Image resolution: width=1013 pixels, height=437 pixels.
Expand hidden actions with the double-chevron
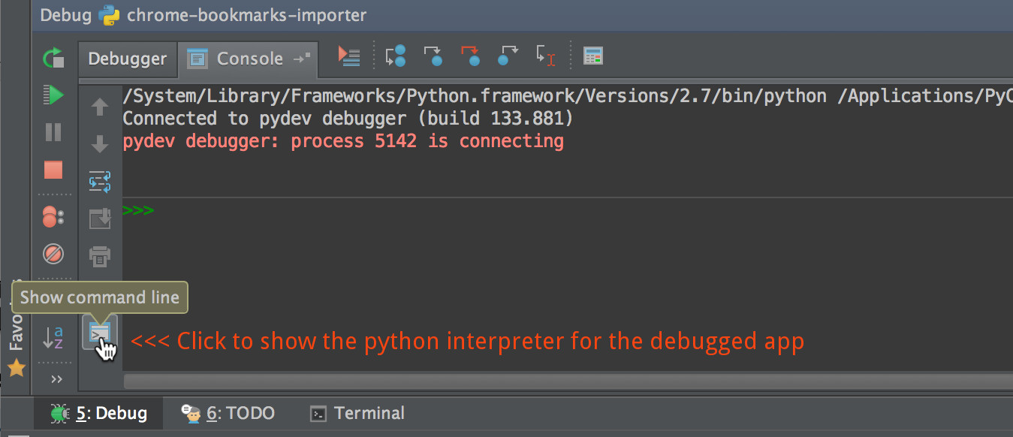coord(55,379)
